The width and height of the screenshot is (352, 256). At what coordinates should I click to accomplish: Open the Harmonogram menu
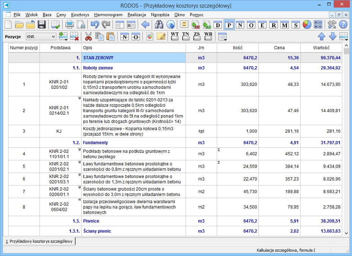pyautogui.click(x=108, y=15)
